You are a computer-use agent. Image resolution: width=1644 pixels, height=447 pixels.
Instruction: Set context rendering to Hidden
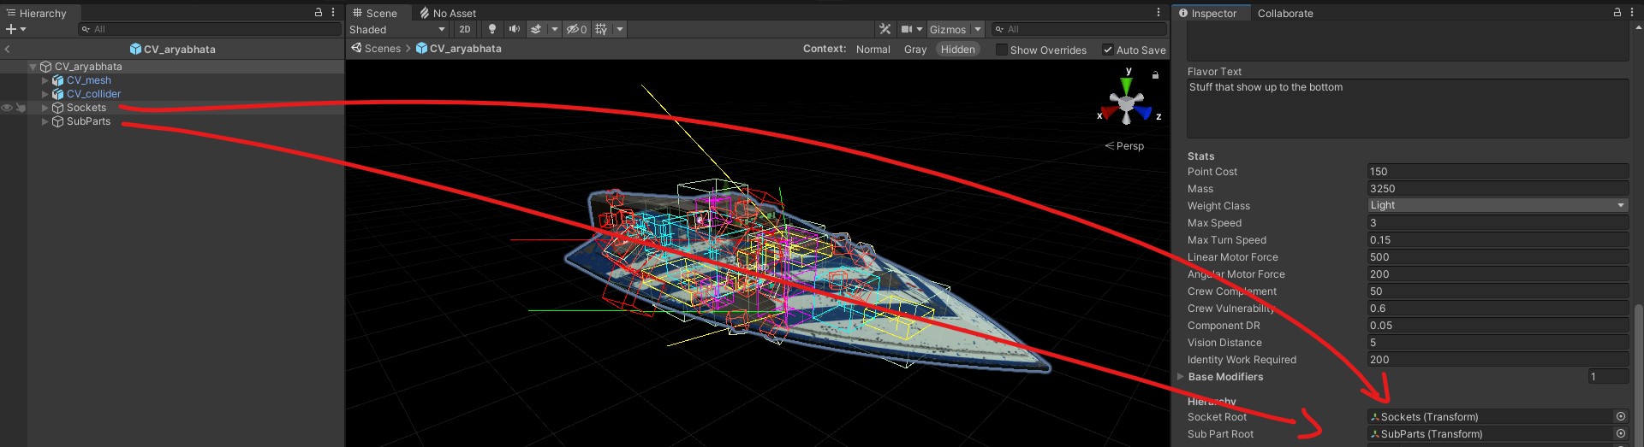(x=957, y=50)
